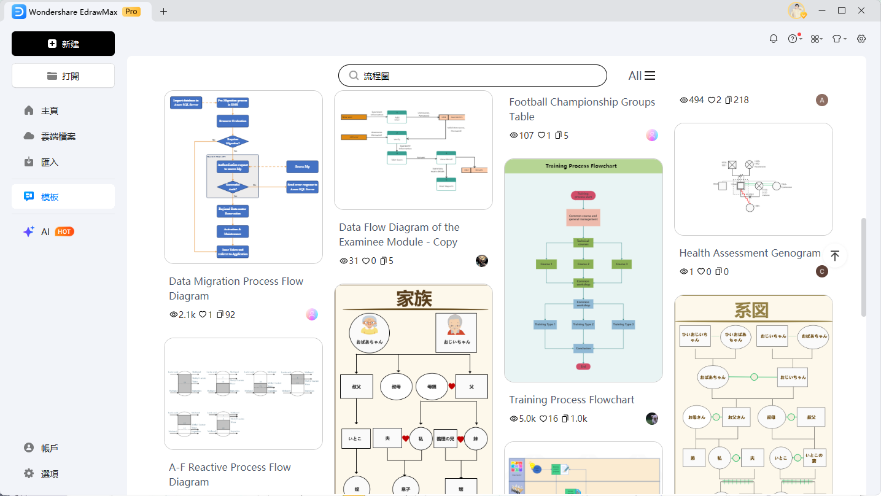
Task: Like the Data Flow Diagram Examinee template
Action: point(365,261)
